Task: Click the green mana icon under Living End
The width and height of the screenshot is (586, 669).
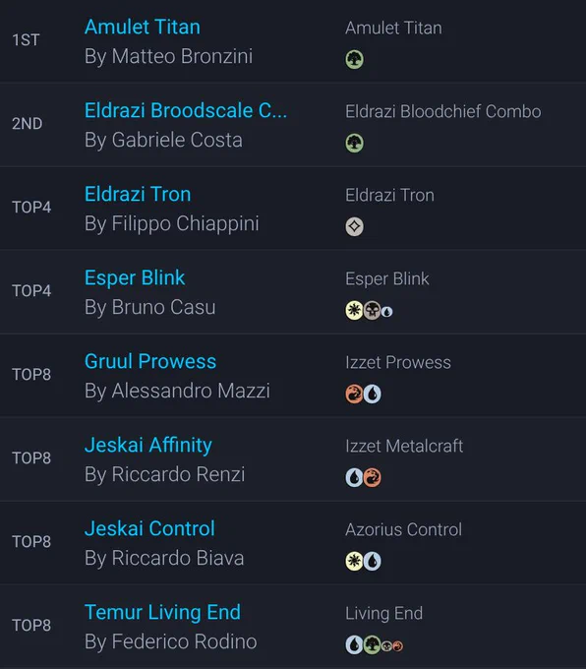Action: tap(372, 644)
